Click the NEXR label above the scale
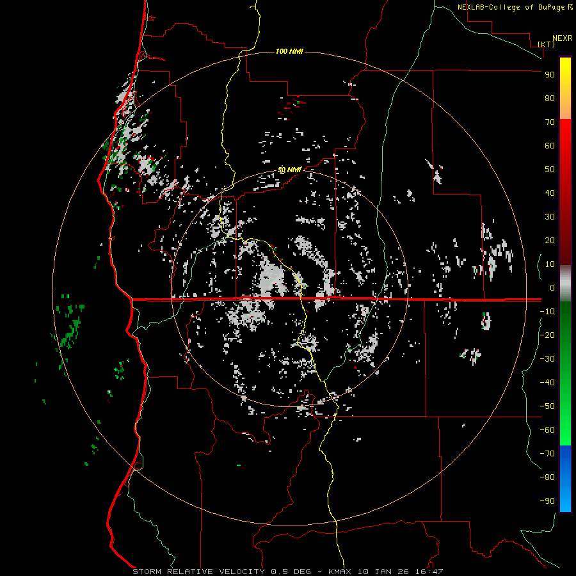The height and width of the screenshot is (576, 576). [x=563, y=38]
